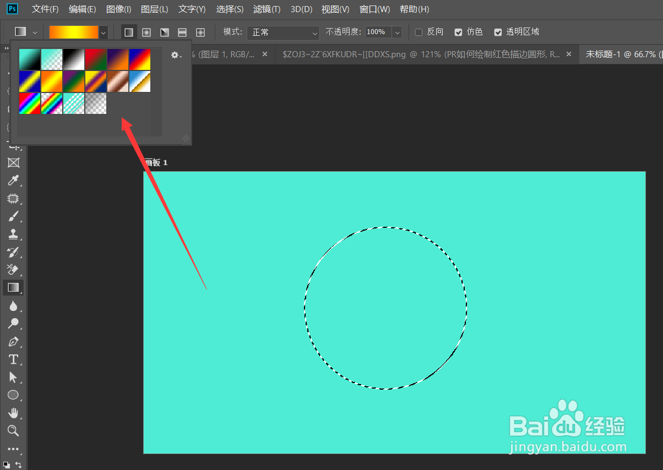The image size is (663, 470).
Task: Expand toolbar with double-arrow icon
Action: (x=7, y=48)
